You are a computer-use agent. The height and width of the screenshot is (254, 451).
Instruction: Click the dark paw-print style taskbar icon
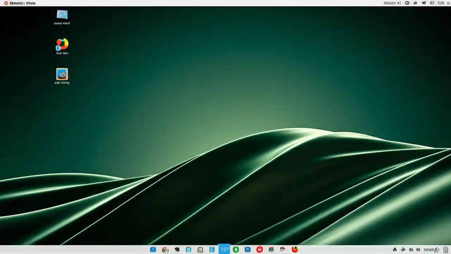click(x=177, y=250)
